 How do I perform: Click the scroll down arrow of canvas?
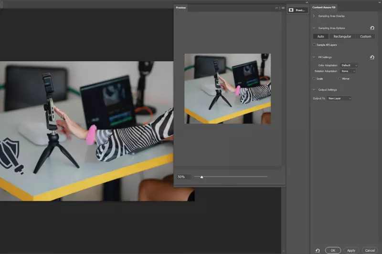click(283, 251)
